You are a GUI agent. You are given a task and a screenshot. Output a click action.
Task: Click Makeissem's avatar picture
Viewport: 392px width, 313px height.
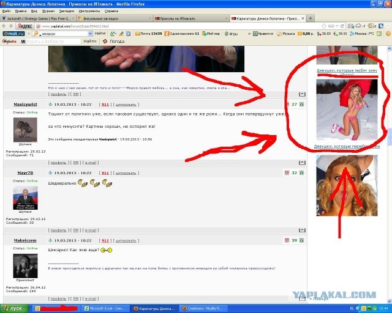[25, 265]
